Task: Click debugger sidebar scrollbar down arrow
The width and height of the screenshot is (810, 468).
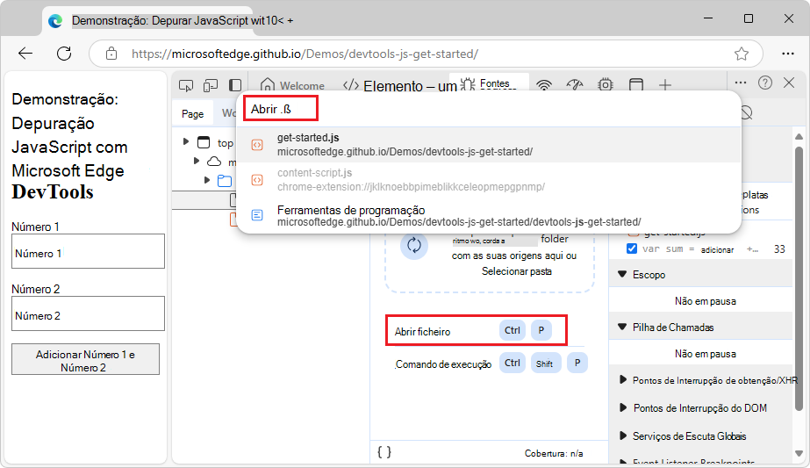Action: [799, 453]
